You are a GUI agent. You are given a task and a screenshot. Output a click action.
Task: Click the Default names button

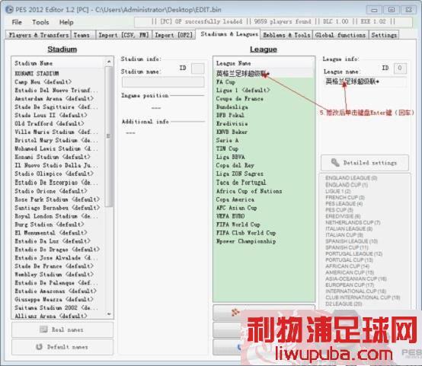click(x=62, y=347)
